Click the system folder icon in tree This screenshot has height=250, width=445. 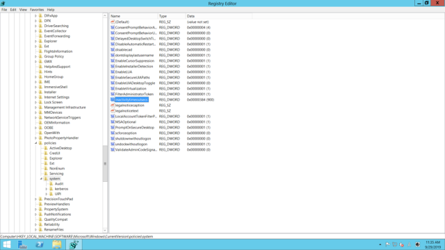click(x=46, y=178)
